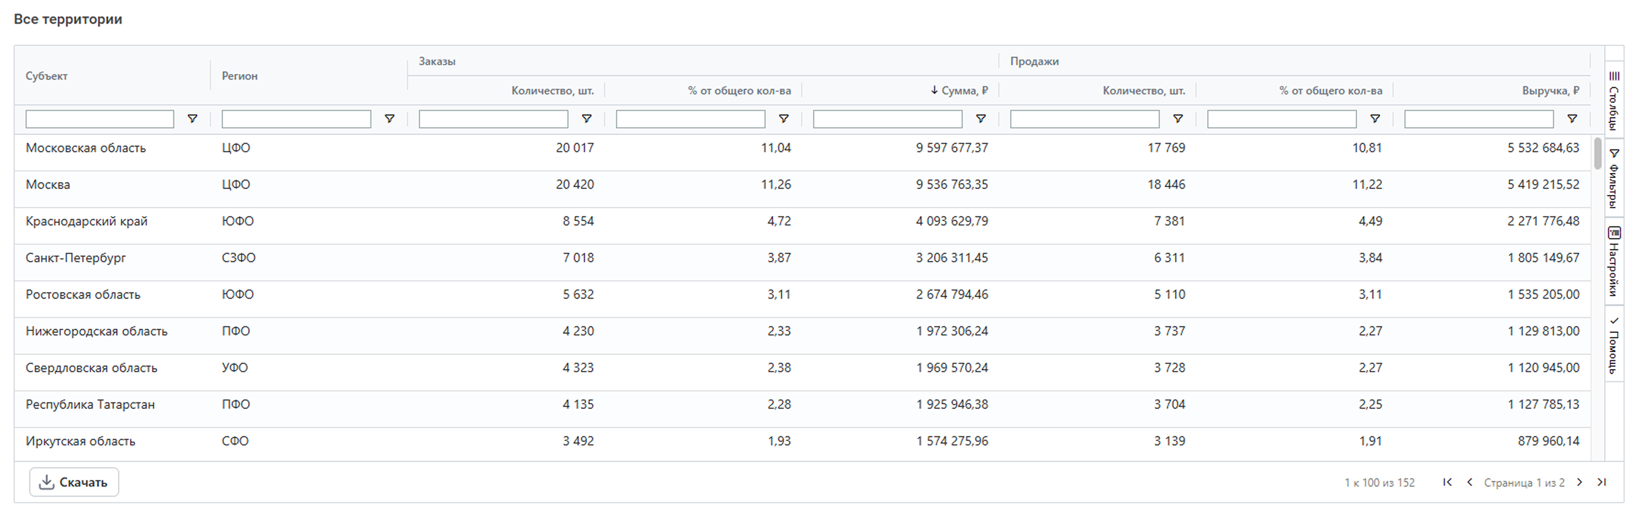Click the Субъект filter text input
Screen dimensions: 1631x515
coord(99,119)
